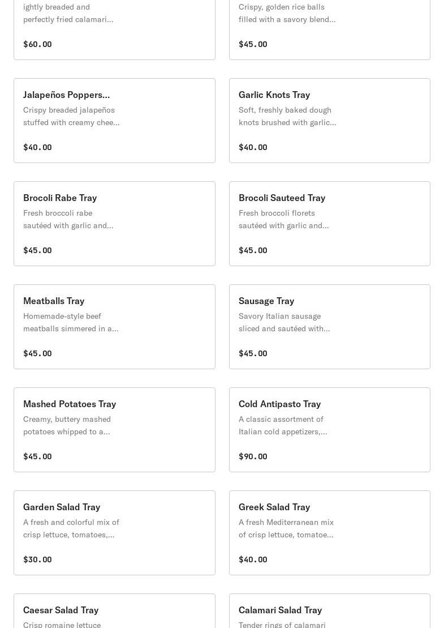Click the Meatballs Tray description text

pyautogui.click(x=71, y=322)
